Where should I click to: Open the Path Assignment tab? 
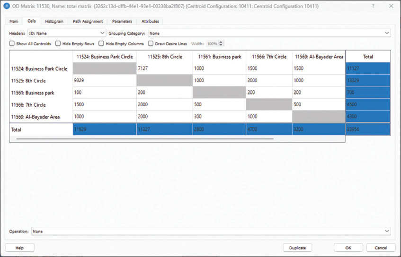click(x=88, y=21)
